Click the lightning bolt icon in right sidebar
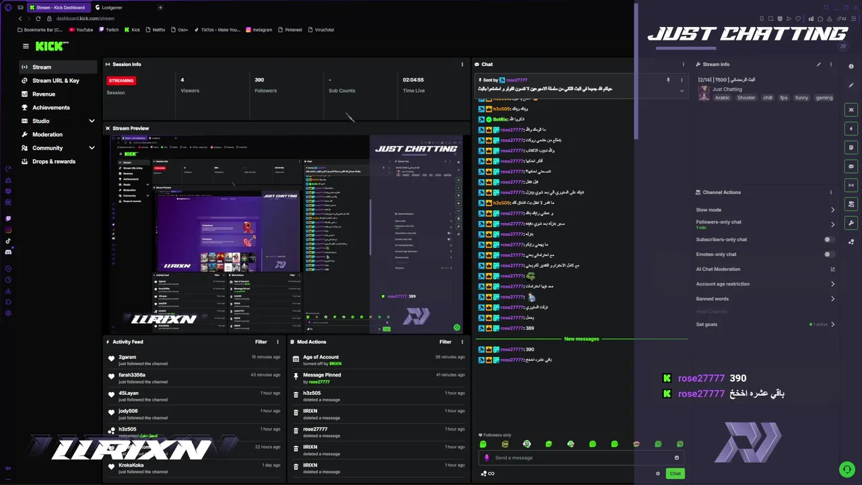The width and height of the screenshot is (862, 485). click(851, 129)
